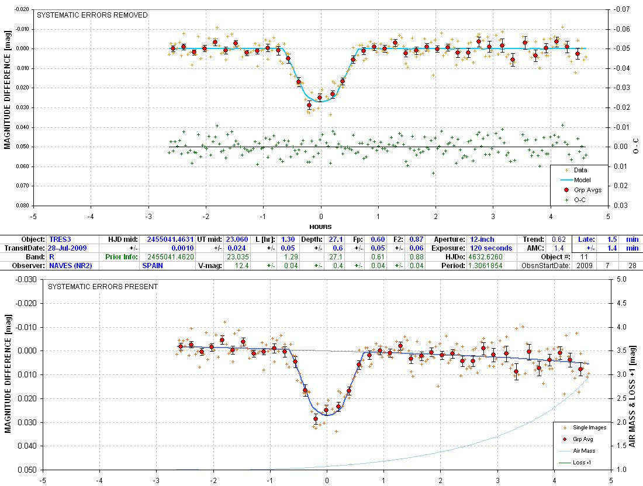
Task: Click the 'AIR MASS & LOSS +1 [mag]' axis label
Action: pos(632,397)
